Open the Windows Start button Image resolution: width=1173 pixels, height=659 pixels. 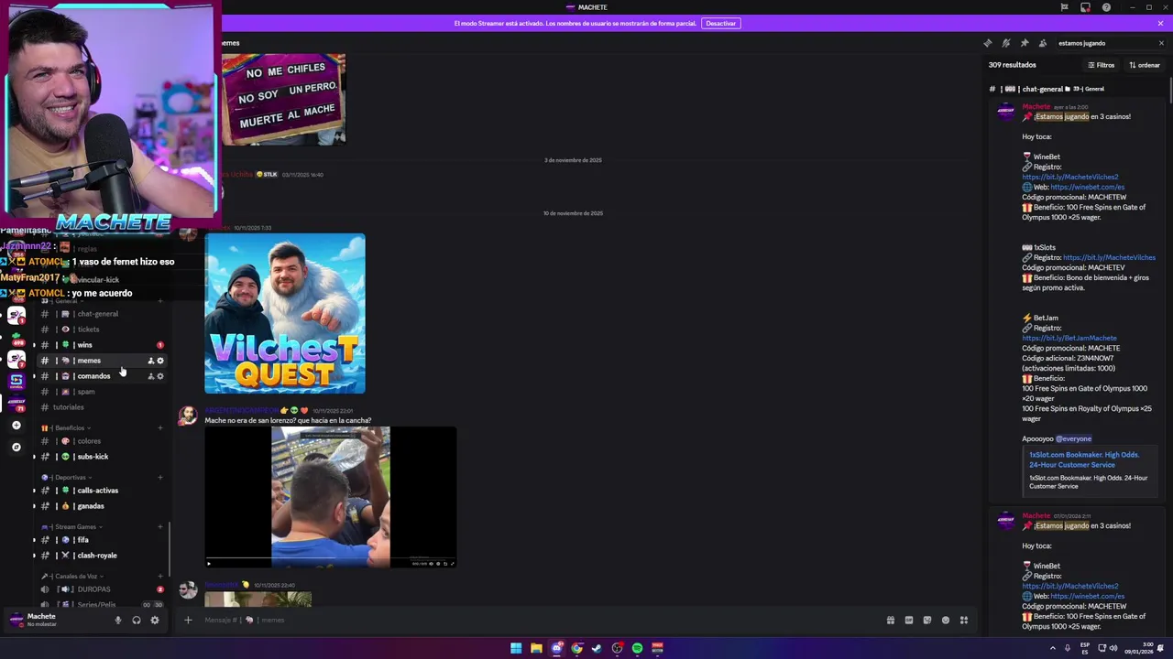tap(516, 648)
